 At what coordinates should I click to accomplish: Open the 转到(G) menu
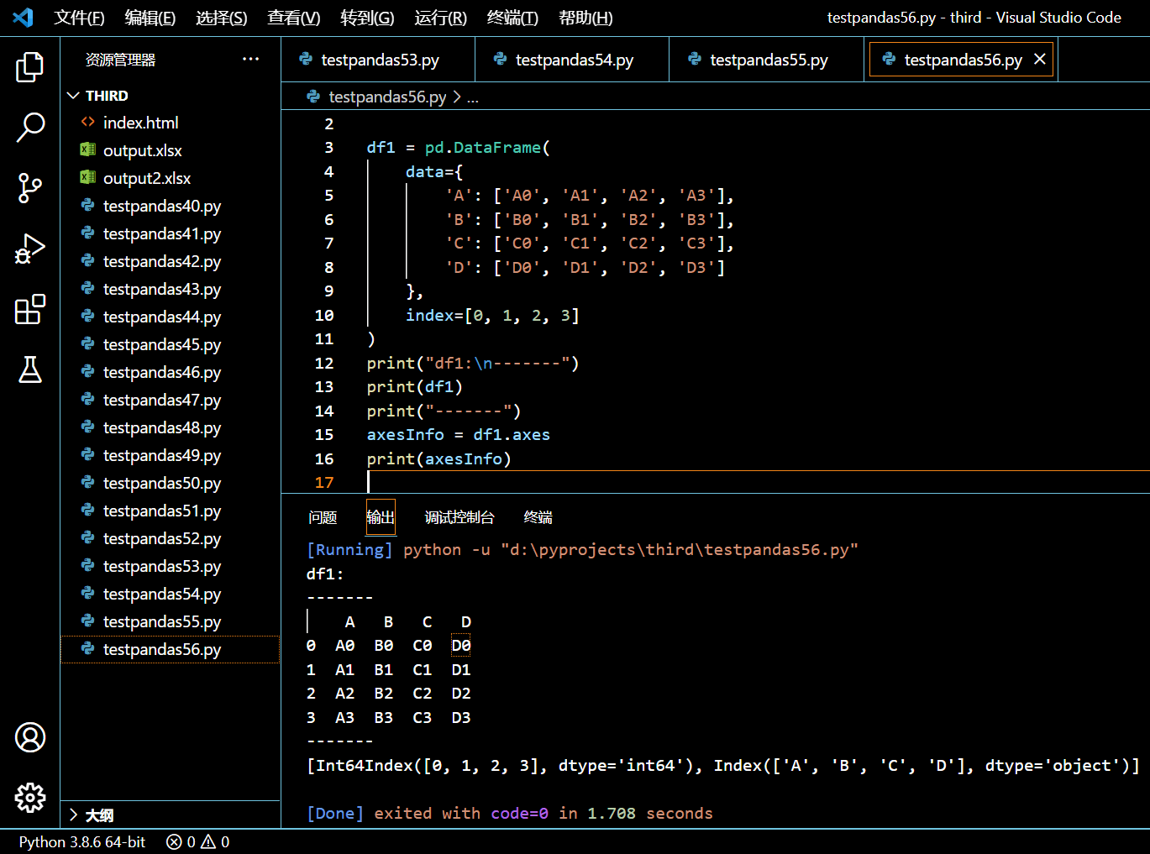coord(367,18)
